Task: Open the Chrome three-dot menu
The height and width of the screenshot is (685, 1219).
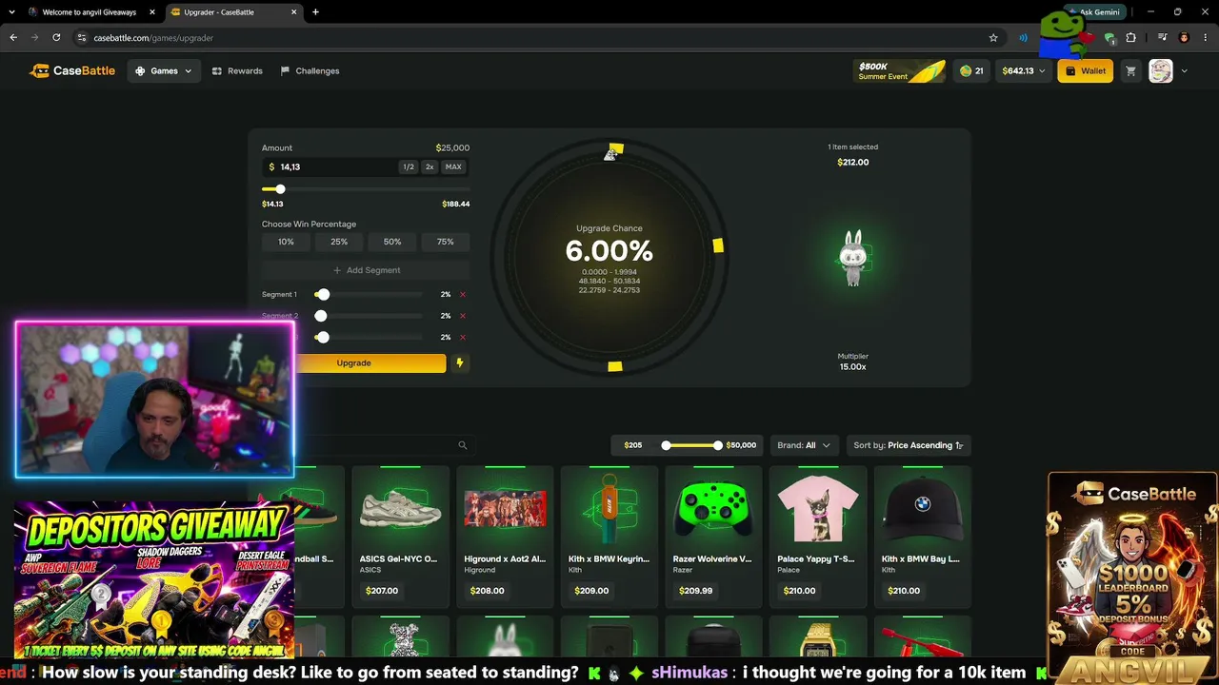Action: (1205, 38)
